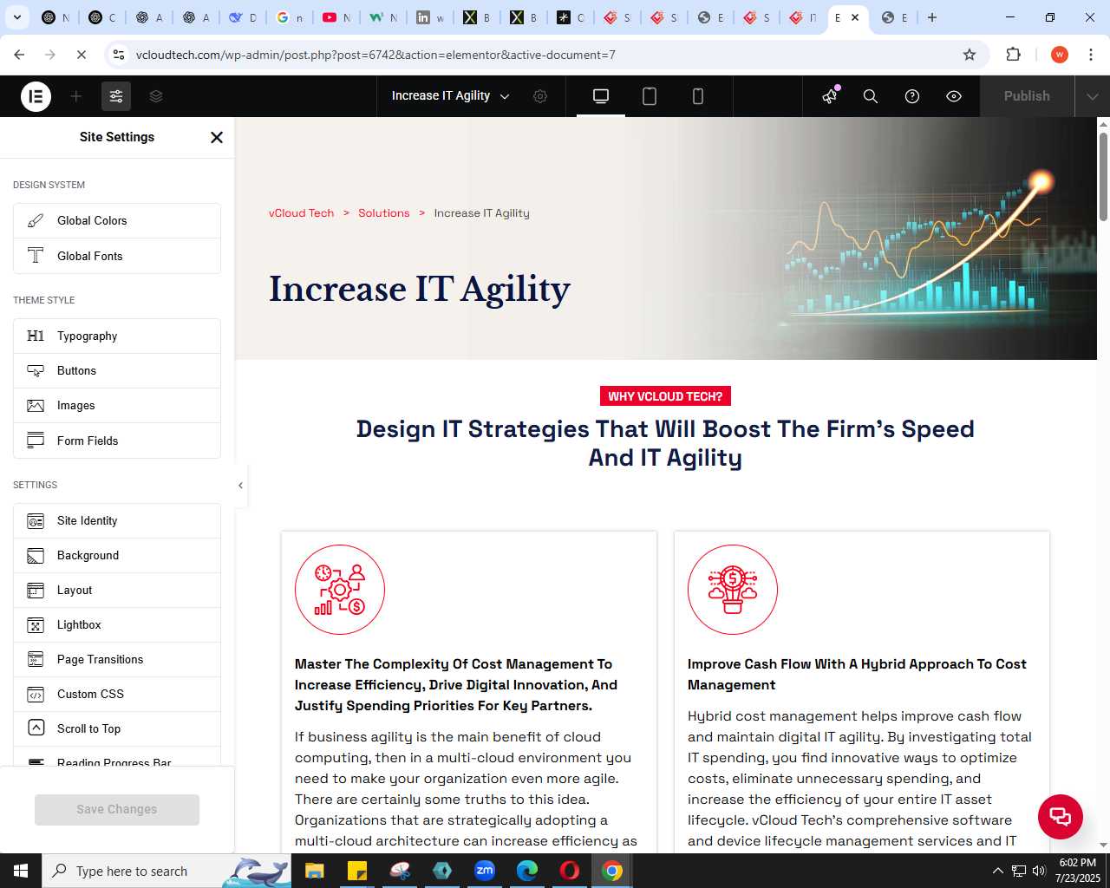The width and height of the screenshot is (1110, 888).
Task: Click the Solutions breadcrumb link
Action: (384, 213)
